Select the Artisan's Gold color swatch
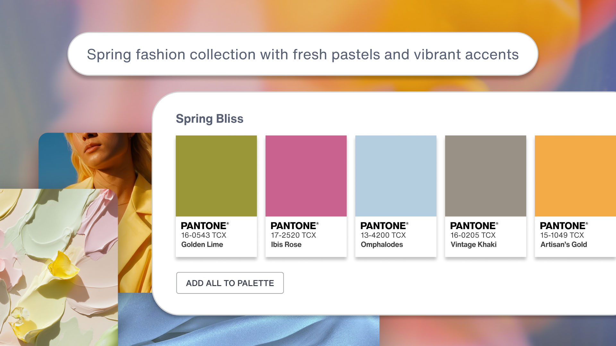Screen dimensions: 616x346 574,176
